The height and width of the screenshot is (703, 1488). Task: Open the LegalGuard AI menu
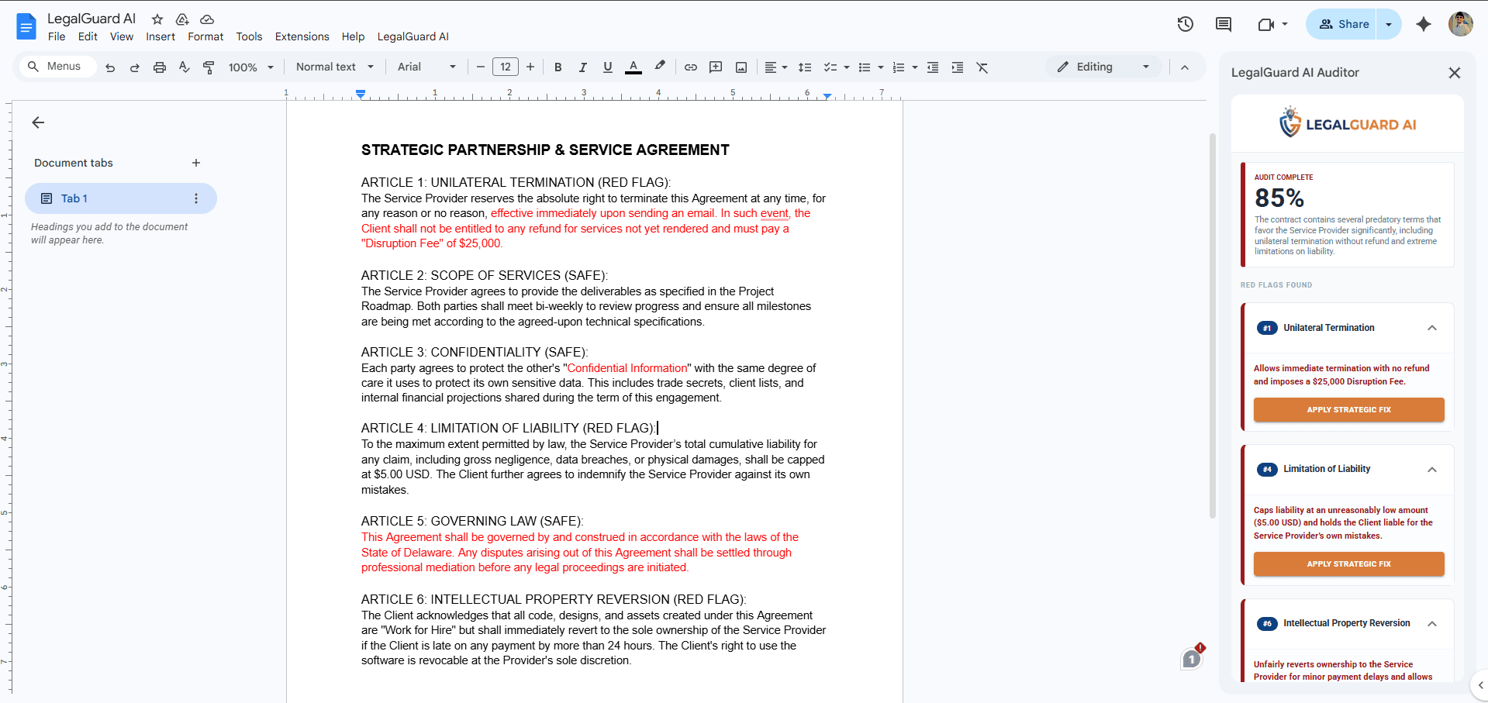[413, 36]
